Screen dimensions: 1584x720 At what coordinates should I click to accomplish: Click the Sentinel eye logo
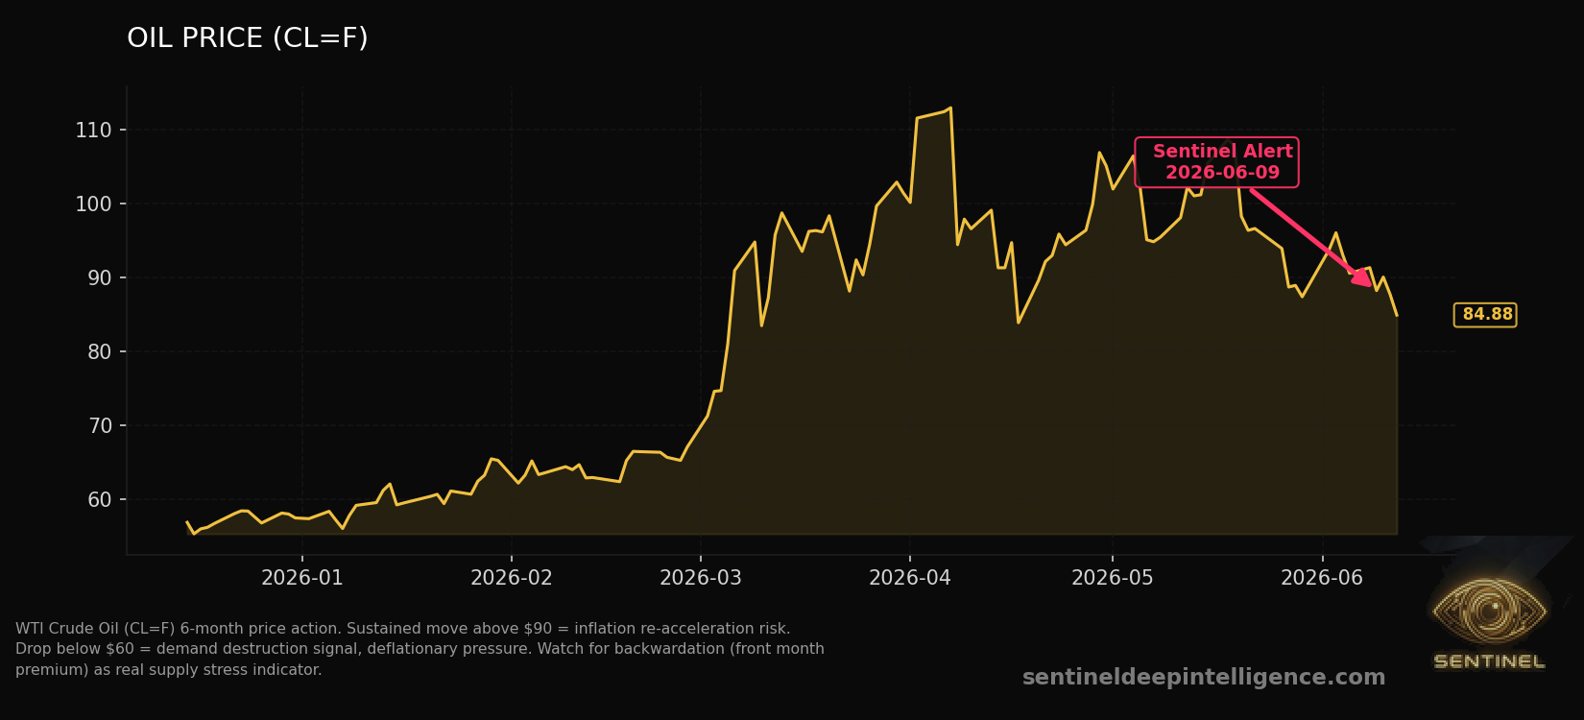pos(1489,610)
